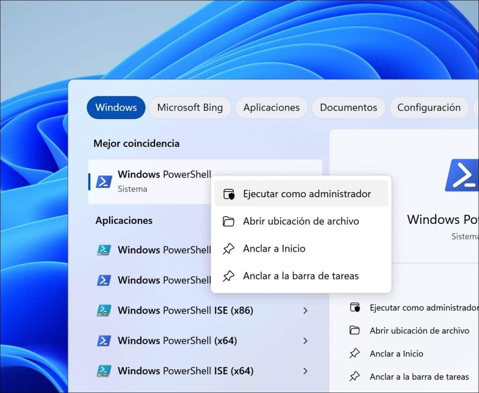Click the second PowerShell icon under Aplicaciones
Viewport: 479px width, 393px height.
pos(104,280)
